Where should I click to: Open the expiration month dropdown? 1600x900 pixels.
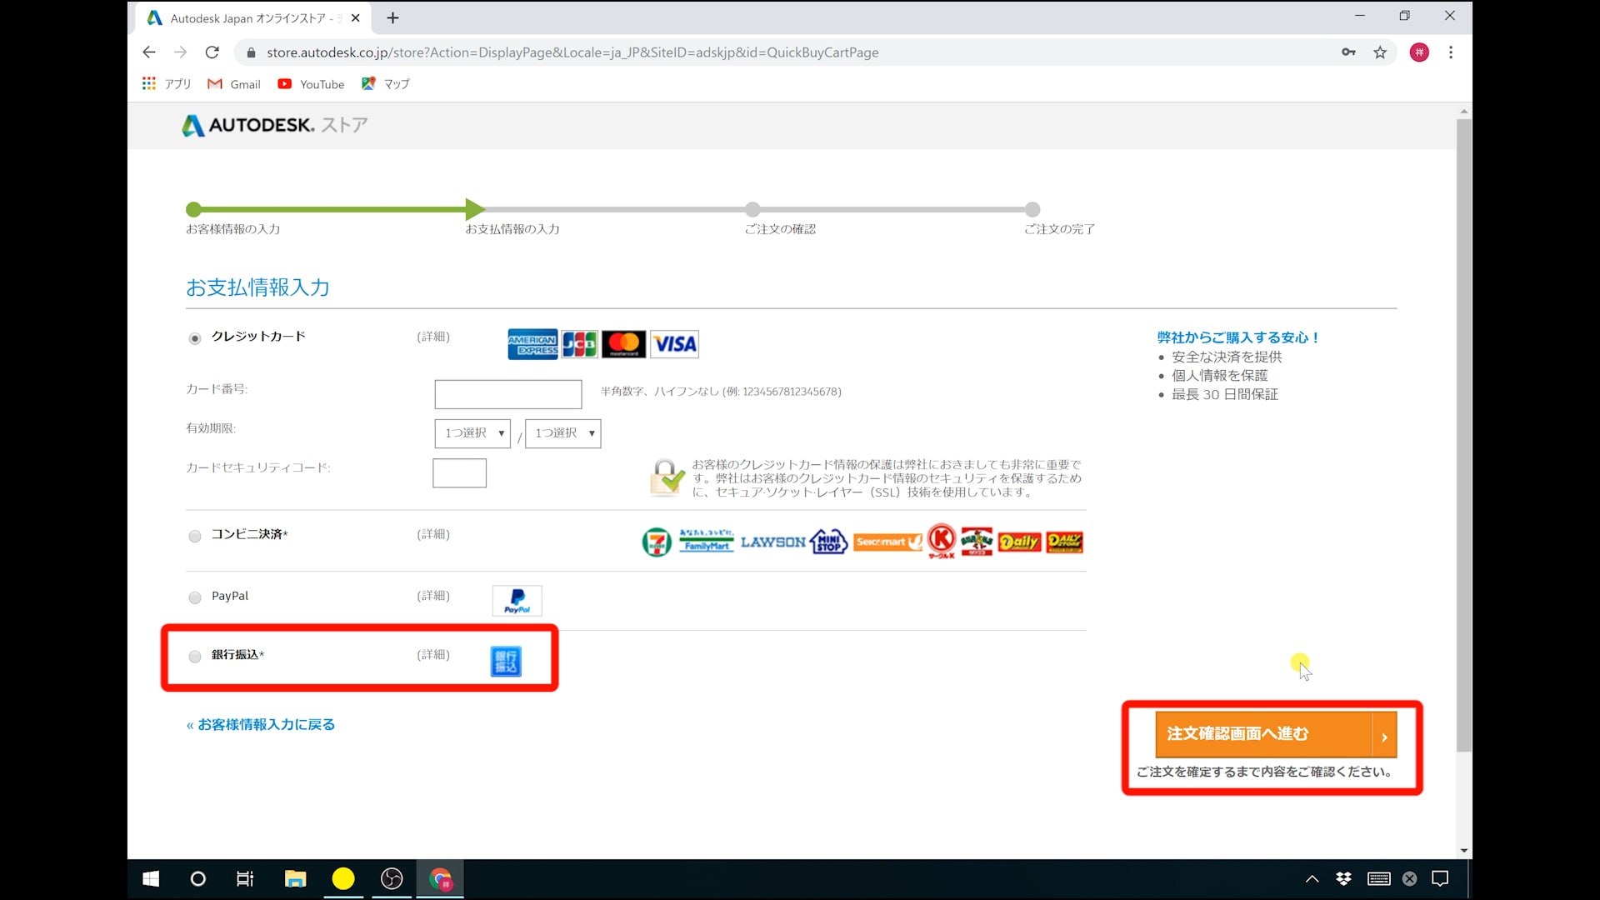(472, 433)
